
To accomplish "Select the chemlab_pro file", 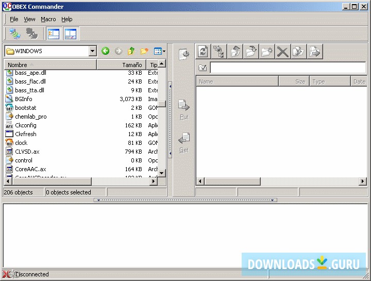I will (31, 117).
